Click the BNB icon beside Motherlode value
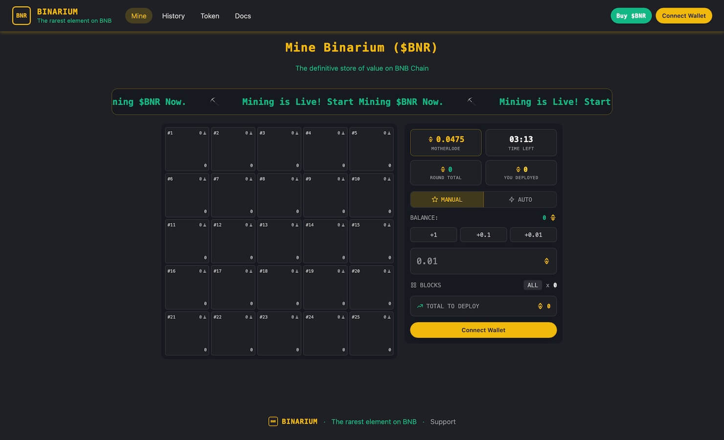Screen dimensions: 724x440 tap(430, 139)
